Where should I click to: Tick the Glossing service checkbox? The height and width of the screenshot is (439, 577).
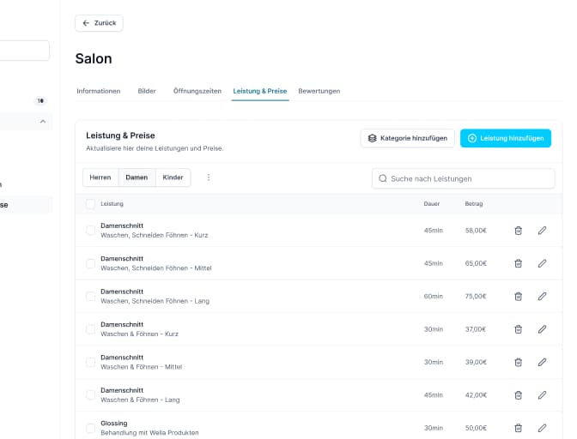pos(91,428)
